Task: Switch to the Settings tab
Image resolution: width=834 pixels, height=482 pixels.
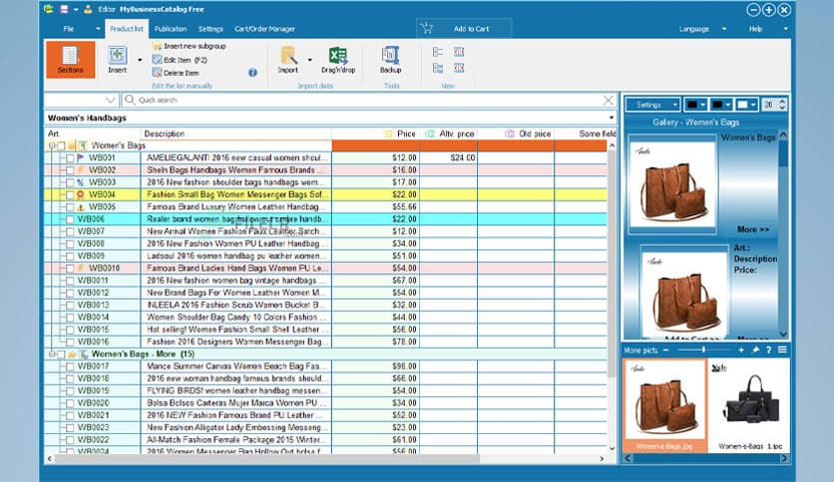Action: click(210, 29)
